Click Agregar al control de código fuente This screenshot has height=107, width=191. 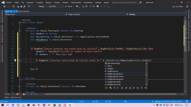[x=168, y=101]
